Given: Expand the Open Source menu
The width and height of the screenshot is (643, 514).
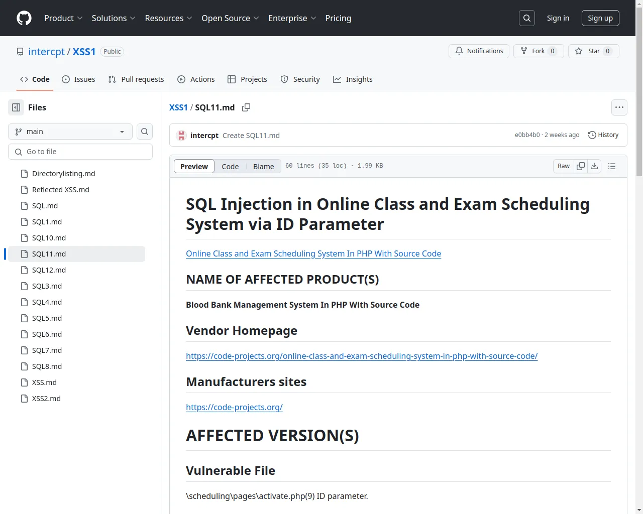Looking at the screenshot, I should (x=230, y=18).
